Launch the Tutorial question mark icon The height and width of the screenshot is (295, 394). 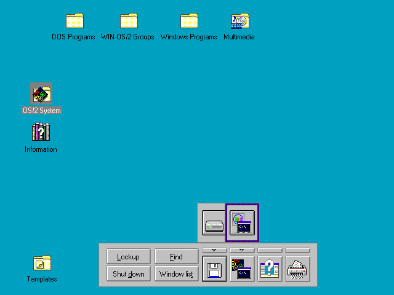270,269
